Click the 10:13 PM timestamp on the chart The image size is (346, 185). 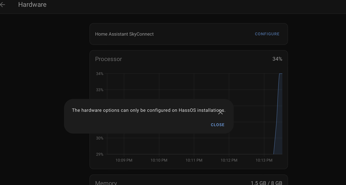(x=264, y=160)
